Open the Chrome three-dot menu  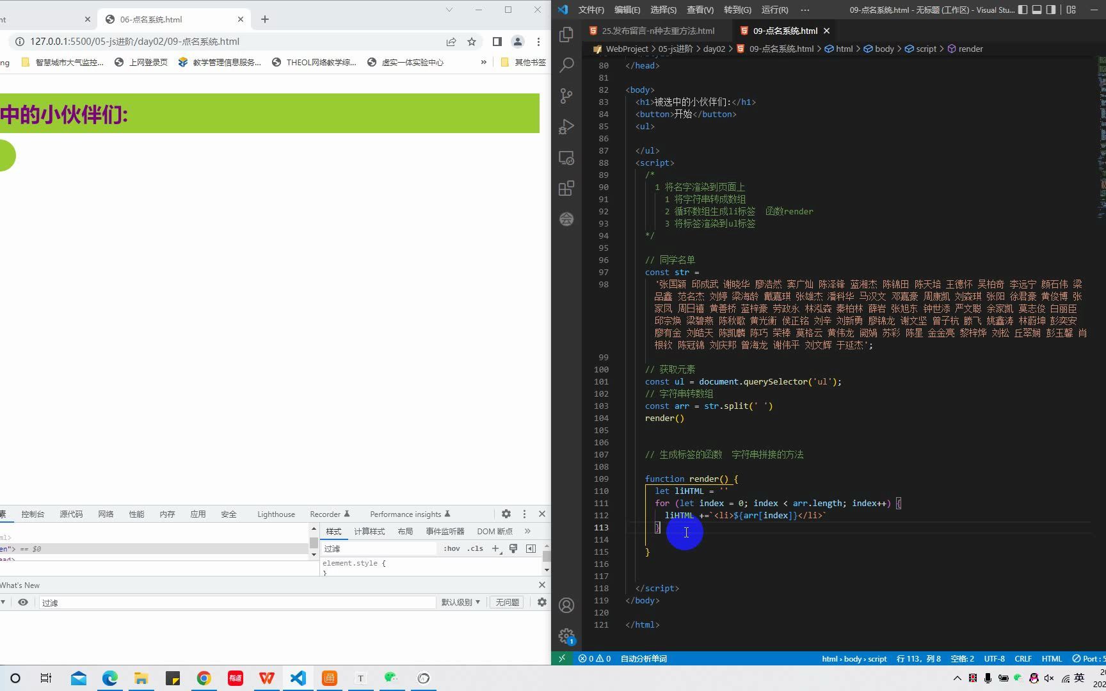[538, 42]
